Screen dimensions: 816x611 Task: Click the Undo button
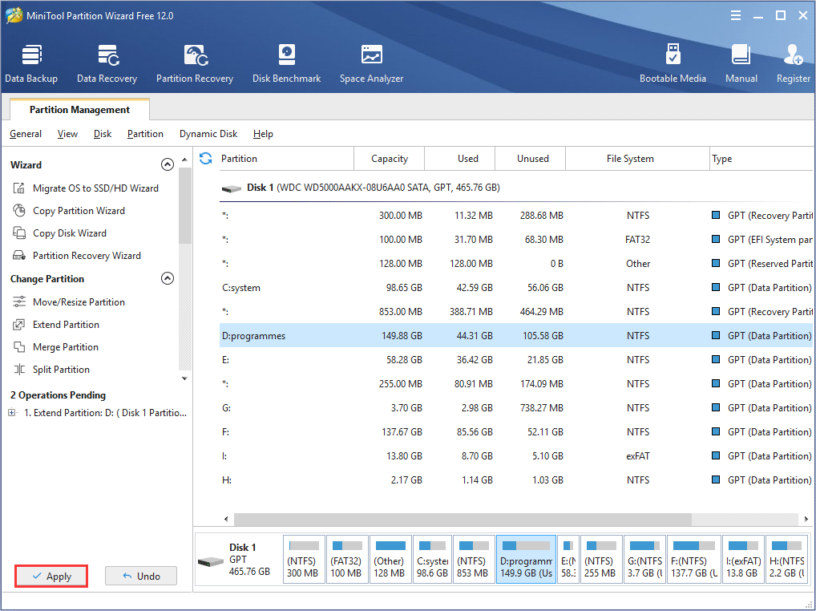(x=141, y=577)
